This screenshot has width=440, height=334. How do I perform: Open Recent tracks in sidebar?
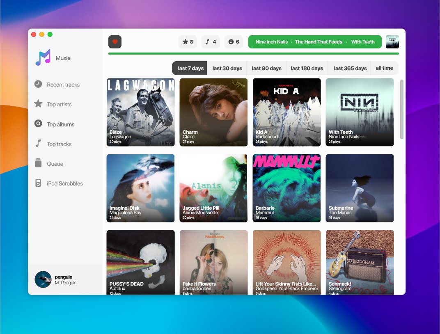click(x=63, y=85)
